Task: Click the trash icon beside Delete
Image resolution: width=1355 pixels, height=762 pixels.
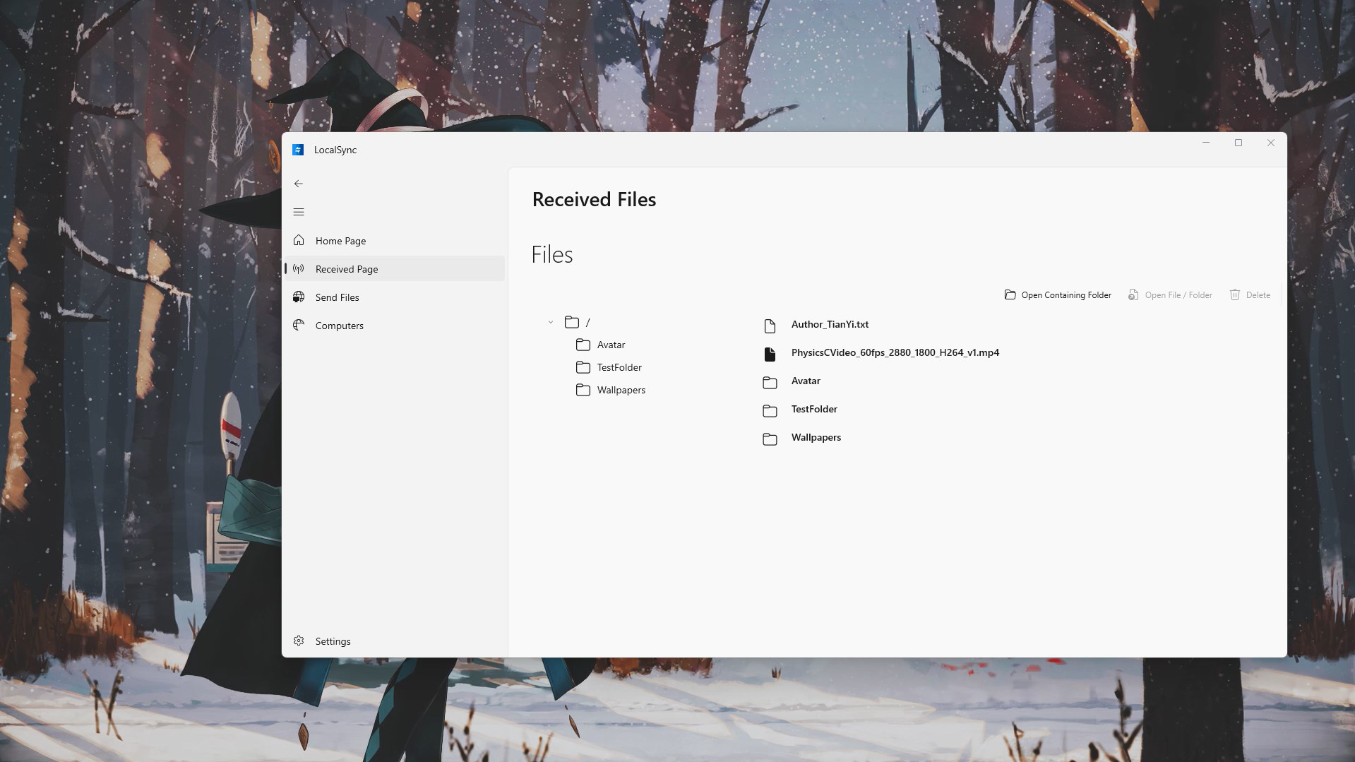Action: point(1235,294)
